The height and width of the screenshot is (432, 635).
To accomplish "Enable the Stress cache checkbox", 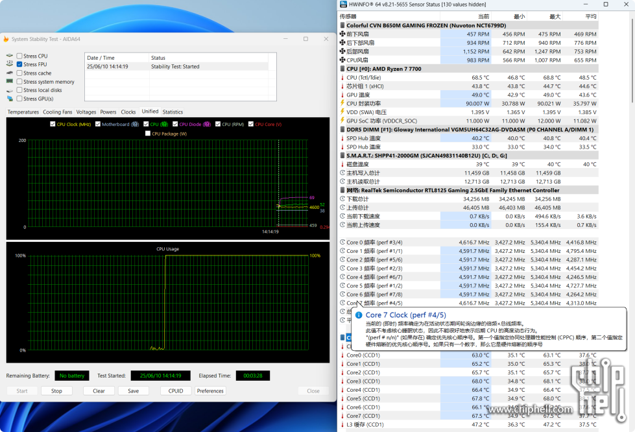I will point(19,73).
